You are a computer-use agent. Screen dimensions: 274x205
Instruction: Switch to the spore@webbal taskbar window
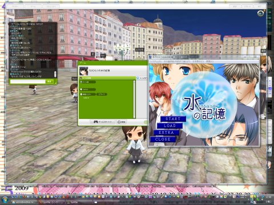24,202
